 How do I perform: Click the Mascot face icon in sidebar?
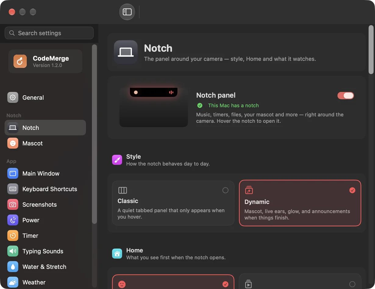(x=13, y=143)
